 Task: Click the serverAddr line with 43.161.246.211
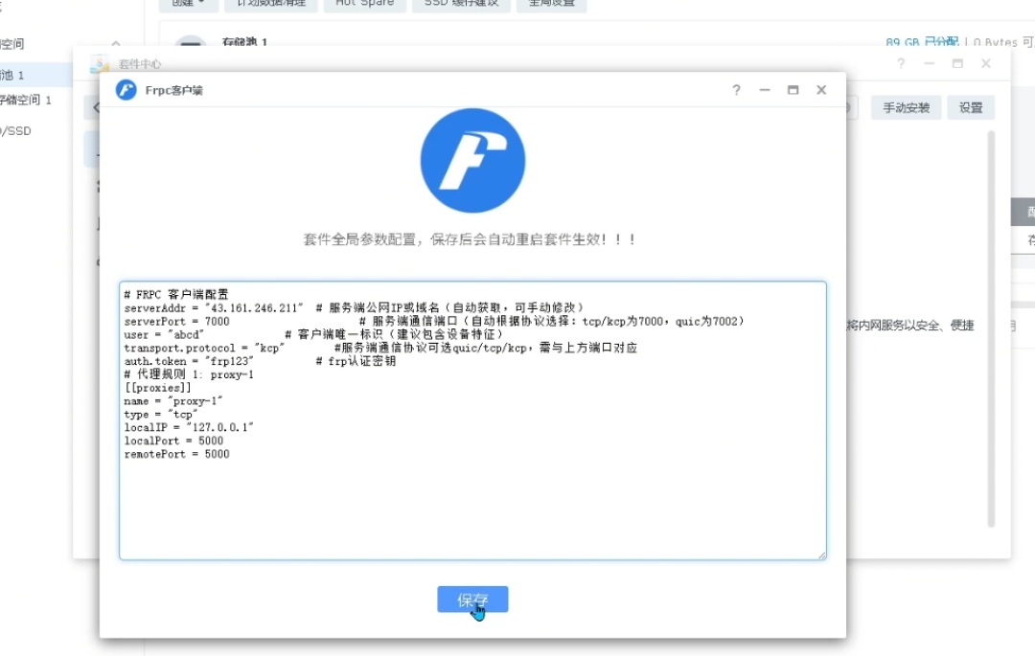[x=354, y=308]
